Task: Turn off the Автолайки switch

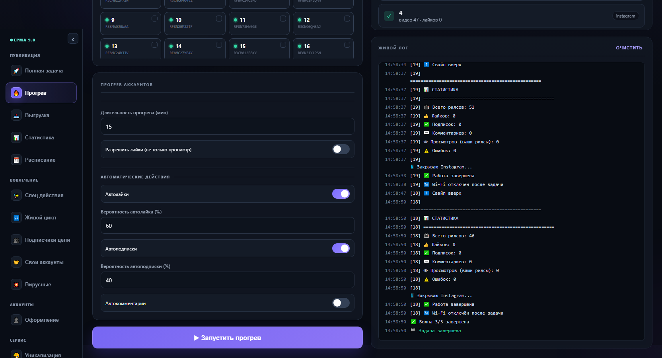Action: 341,194
